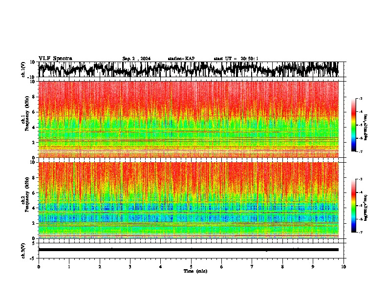Click the log(PSD) label beside ch.2 colorbar

(365, 208)
